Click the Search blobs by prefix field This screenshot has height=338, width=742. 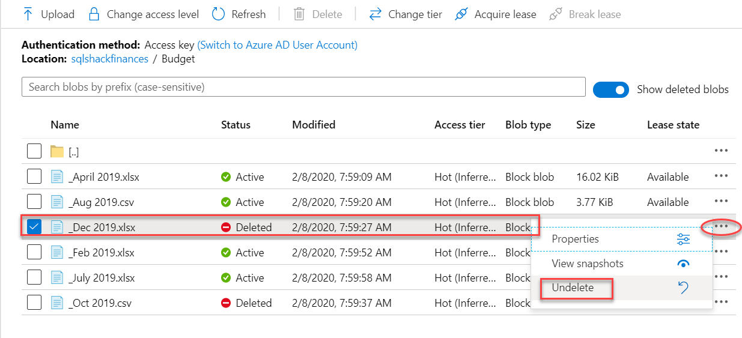[303, 87]
